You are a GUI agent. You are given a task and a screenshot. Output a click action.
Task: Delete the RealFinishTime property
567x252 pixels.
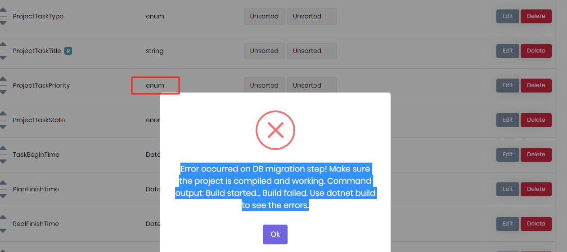(x=536, y=224)
